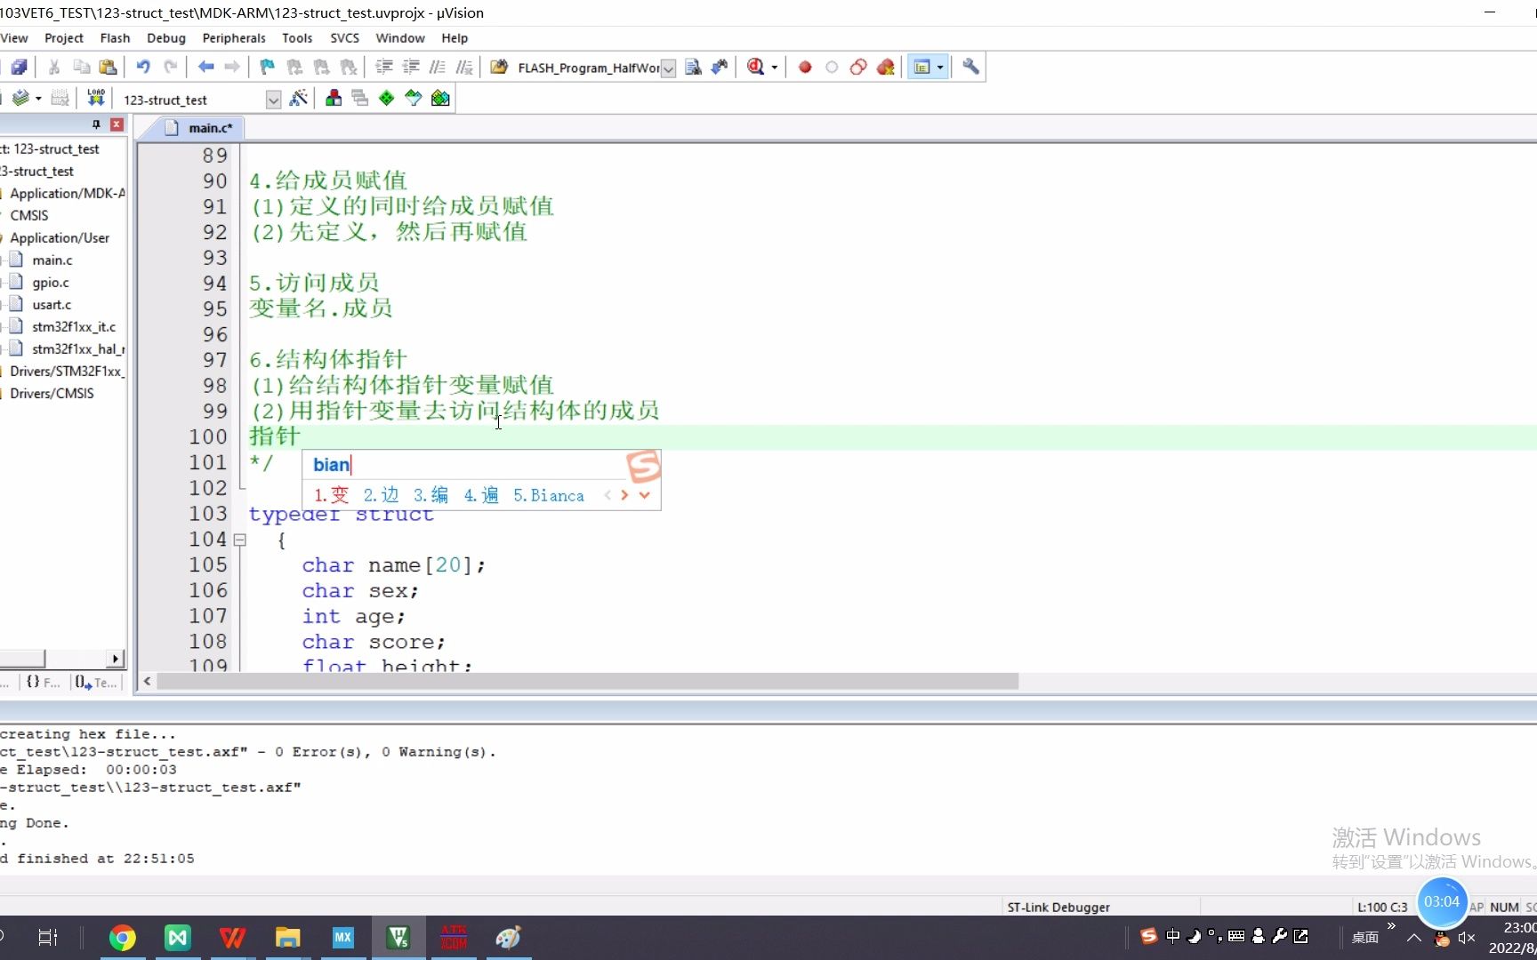Screen dimensions: 1537x960
Task: Download code to flash memory with LOAD icon
Action: [95, 98]
